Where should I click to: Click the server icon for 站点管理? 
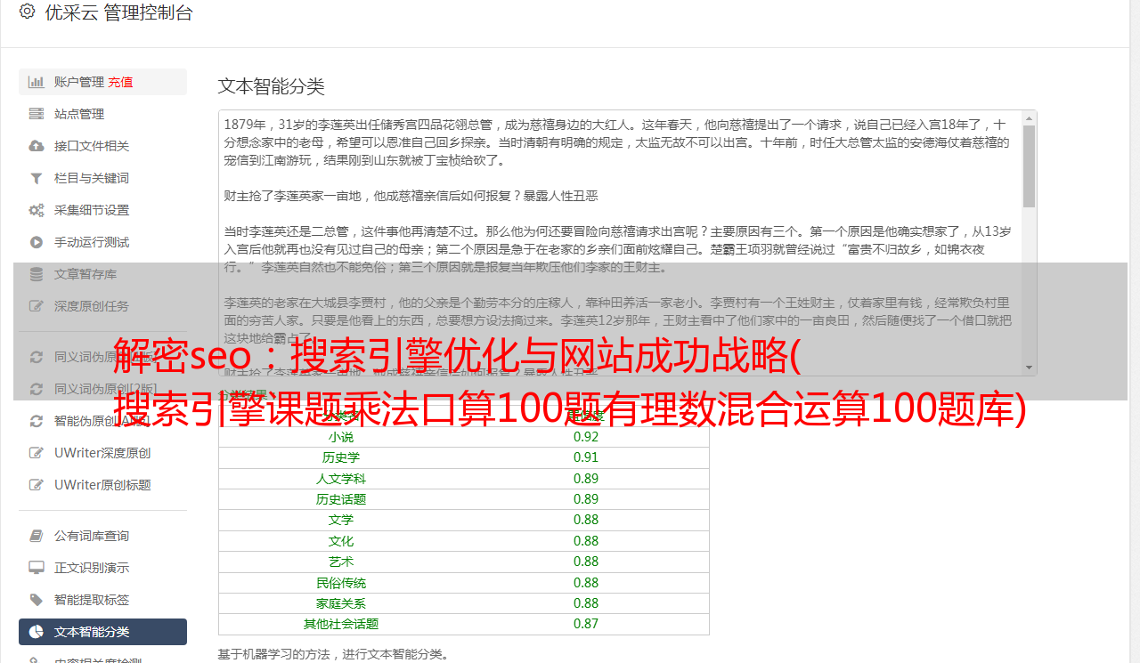pyautogui.click(x=37, y=114)
